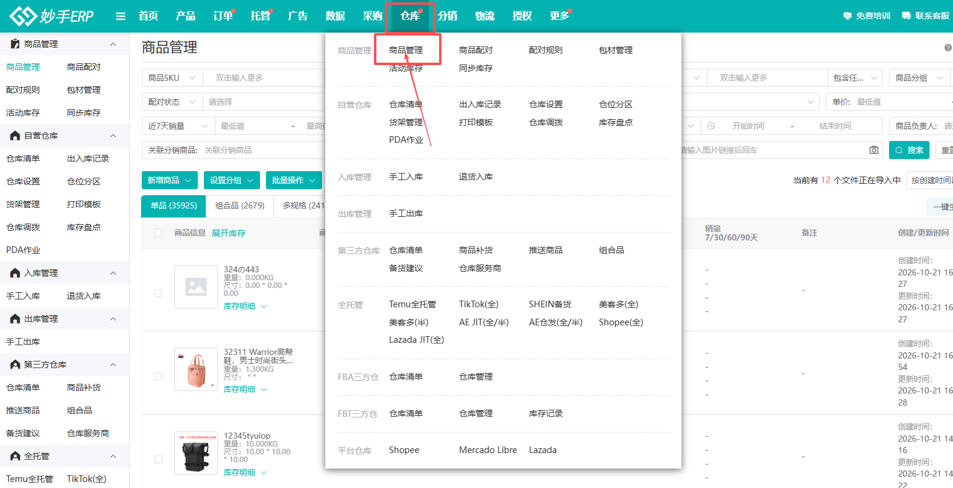Click the 第三方仓库 icon in the sidebar
The width and height of the screenshot is (953, 488).
[x=15, y=364]
